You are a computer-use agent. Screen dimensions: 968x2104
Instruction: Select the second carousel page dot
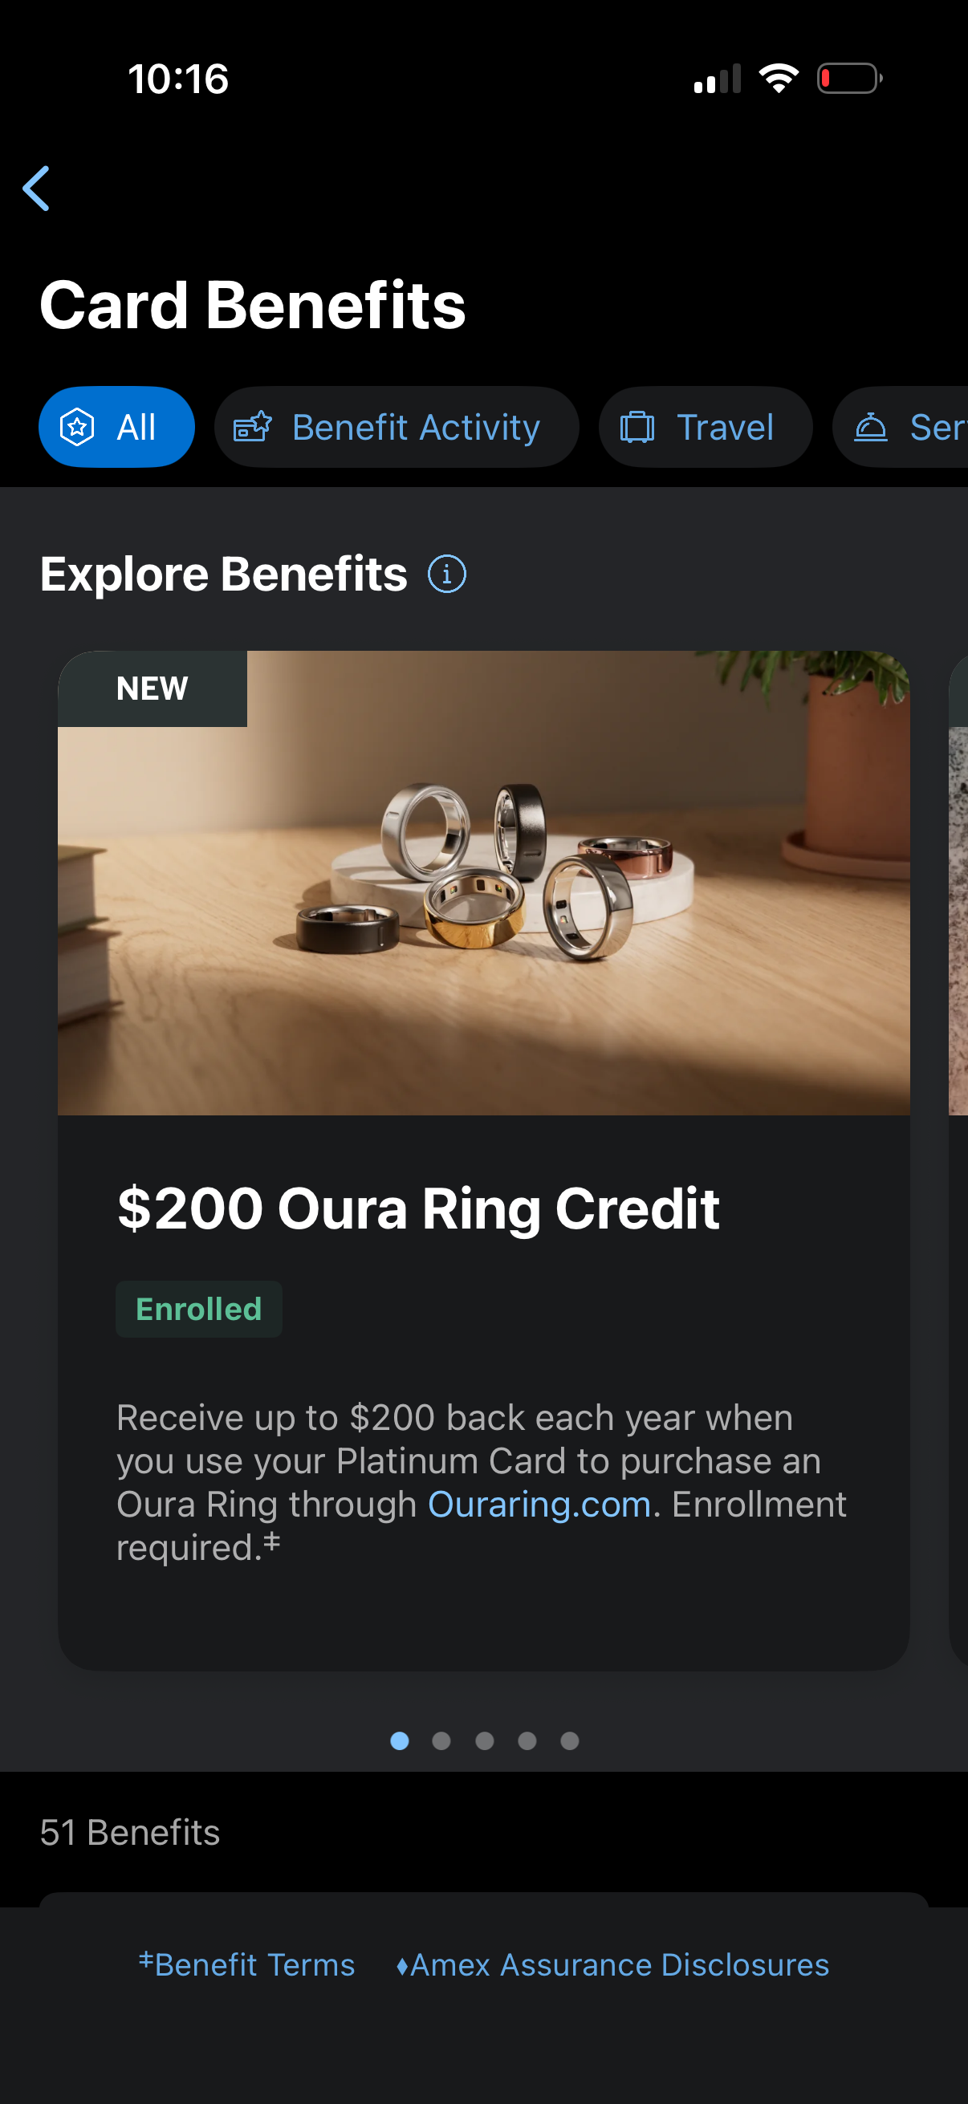(x=443, y=1740)
